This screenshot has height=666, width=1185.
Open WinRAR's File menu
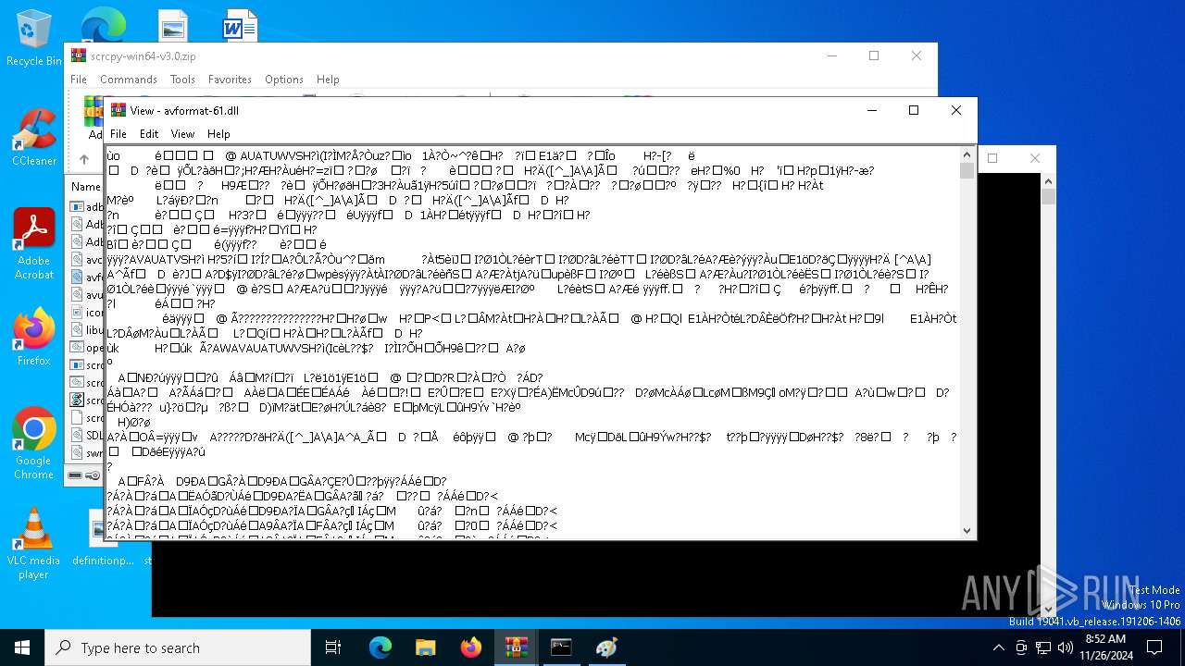(79, 80)
